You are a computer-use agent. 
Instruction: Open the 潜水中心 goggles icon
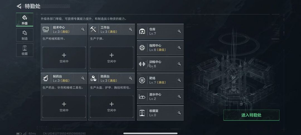pos(142,97)
